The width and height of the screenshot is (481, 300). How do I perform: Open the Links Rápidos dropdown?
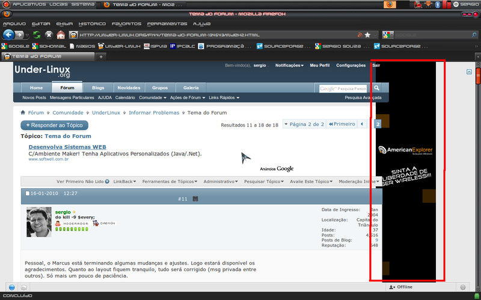224,98
